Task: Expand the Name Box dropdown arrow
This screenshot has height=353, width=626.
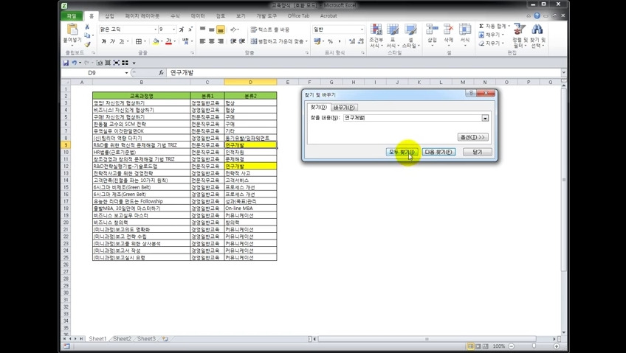Action: (x=126, y=73)
